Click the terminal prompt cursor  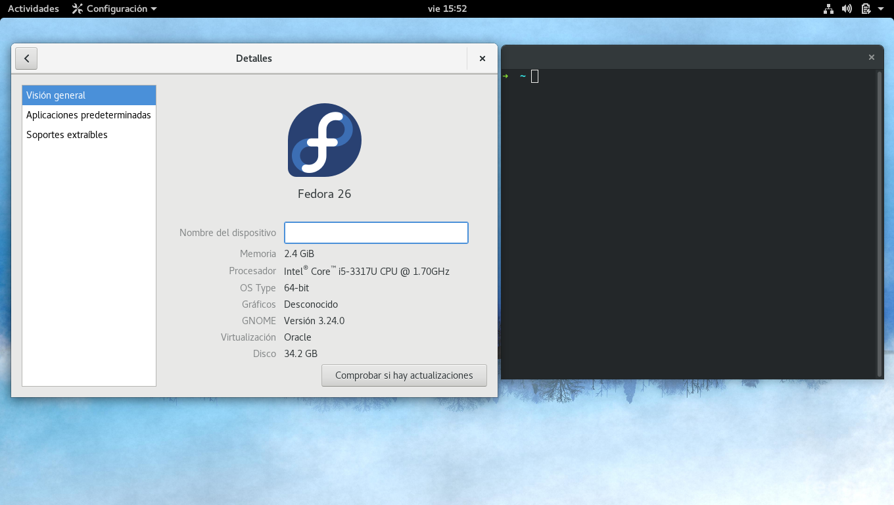535,76
